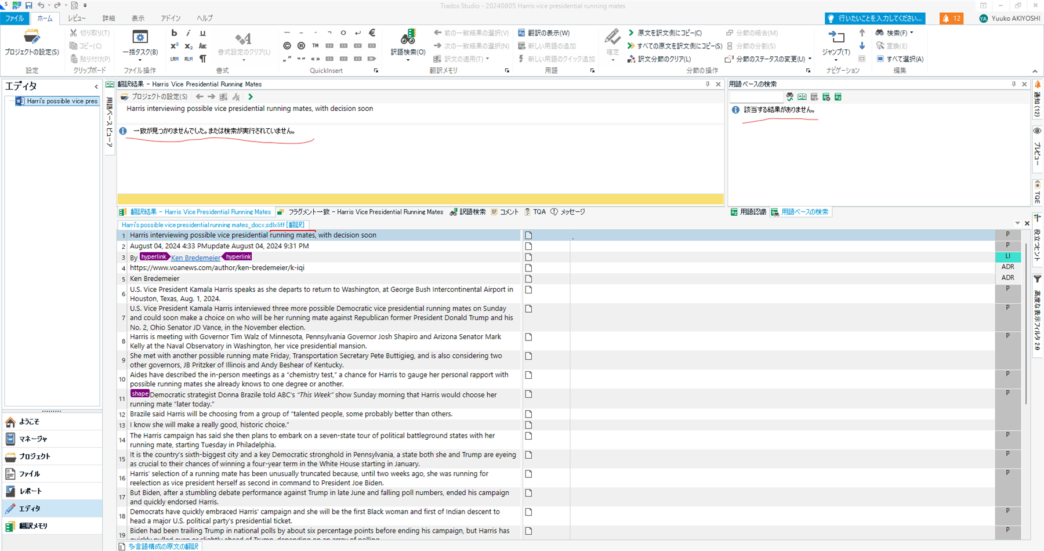Toggle pin on the 用語ベースの検索 panel
The image size is (1044, 551).
point(1014,84)
